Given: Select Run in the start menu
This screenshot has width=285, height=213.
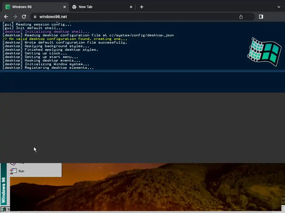Looking at the screenshot, I should point(34,171).
